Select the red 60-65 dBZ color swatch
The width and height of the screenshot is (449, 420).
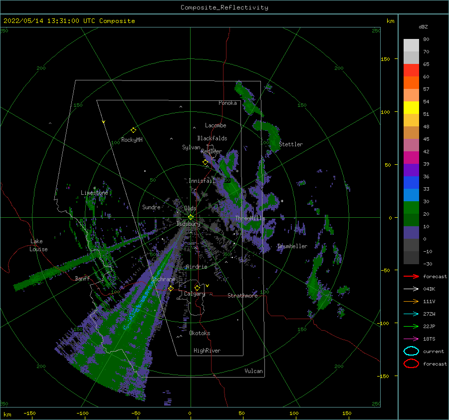411,70
